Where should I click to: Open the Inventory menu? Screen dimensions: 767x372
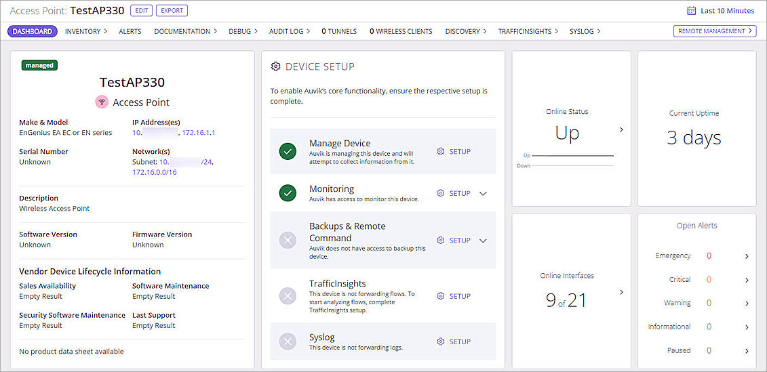click(x=86, y=31)
